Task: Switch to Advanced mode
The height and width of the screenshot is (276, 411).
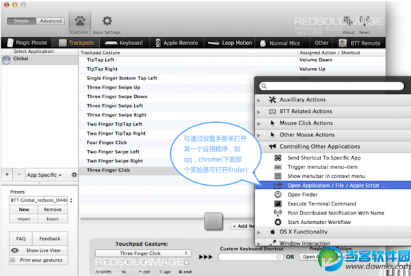Action: pos(51,21)
